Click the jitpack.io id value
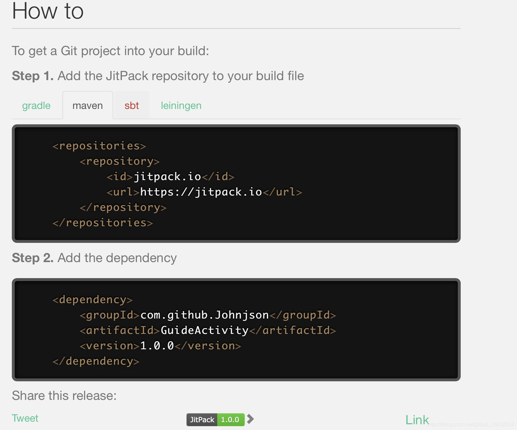Image resolution: width=517 pixels, height=430 pixels. tap(167, 177)
